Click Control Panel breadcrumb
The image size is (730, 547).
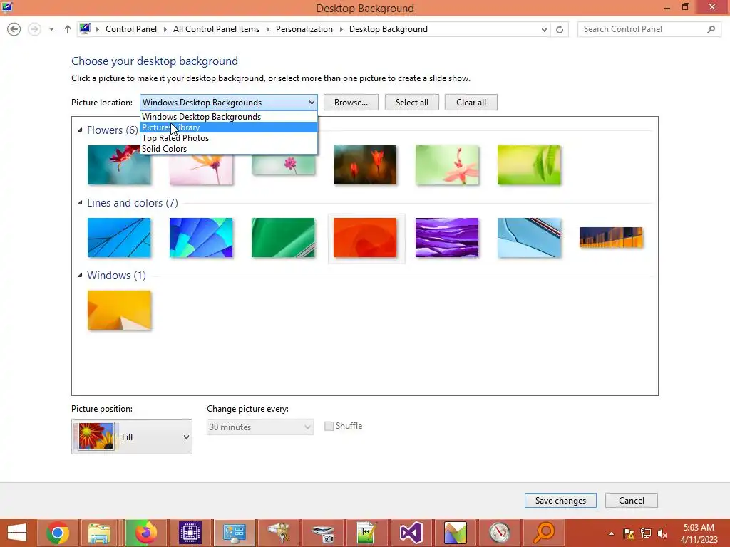point(131,28)
